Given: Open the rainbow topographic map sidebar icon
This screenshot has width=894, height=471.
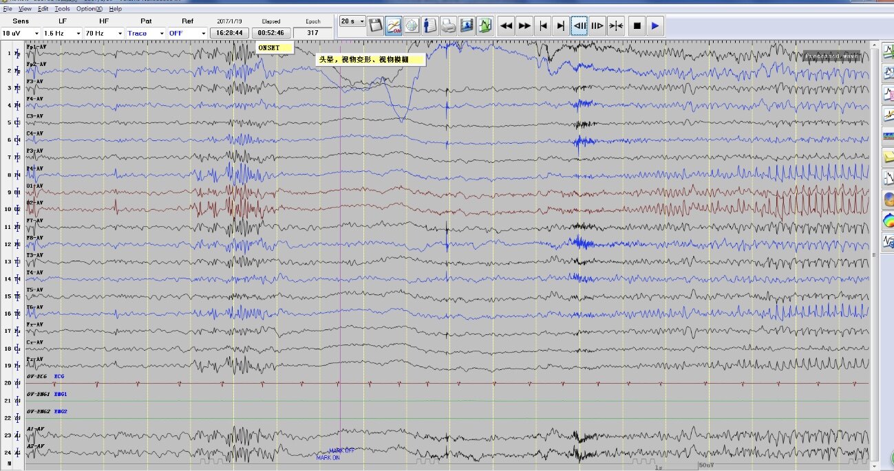Looking at the screenshot, I should click(x=888, y=221).
